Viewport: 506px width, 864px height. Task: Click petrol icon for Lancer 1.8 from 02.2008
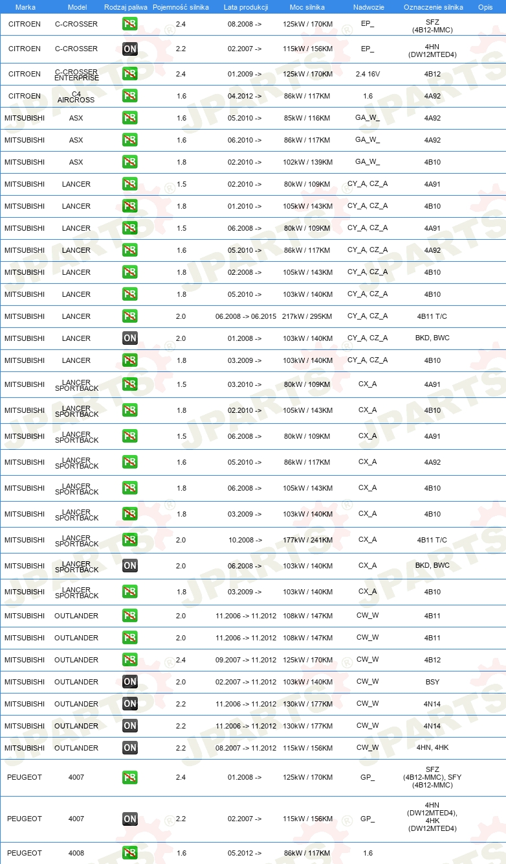pyautogui.click(x=130, y=272)
